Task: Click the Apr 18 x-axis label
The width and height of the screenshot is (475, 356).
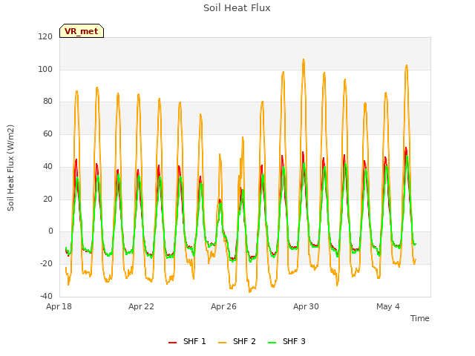Action: (x=59, y=306)
